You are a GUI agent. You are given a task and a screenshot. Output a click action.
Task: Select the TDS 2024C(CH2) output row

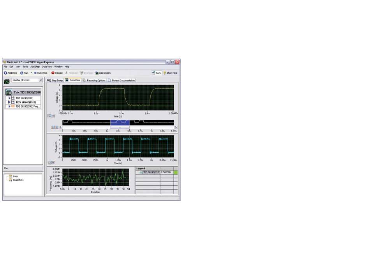pyautogui.click(x=23, y=102)
